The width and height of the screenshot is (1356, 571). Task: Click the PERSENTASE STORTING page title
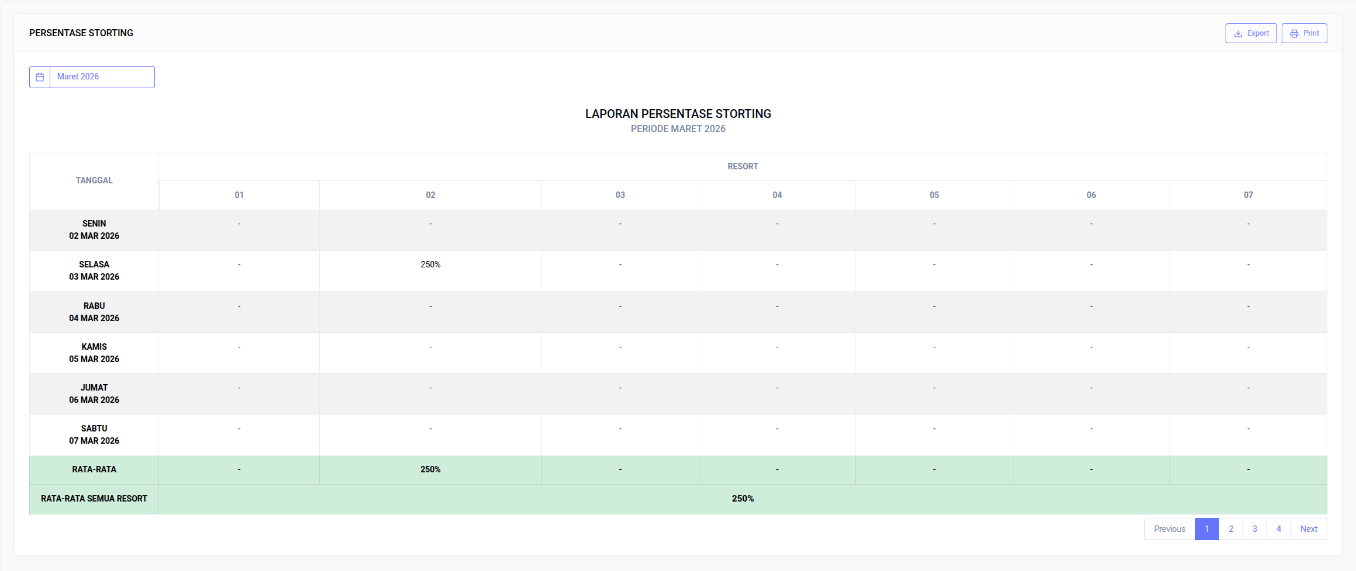point(81,33)
